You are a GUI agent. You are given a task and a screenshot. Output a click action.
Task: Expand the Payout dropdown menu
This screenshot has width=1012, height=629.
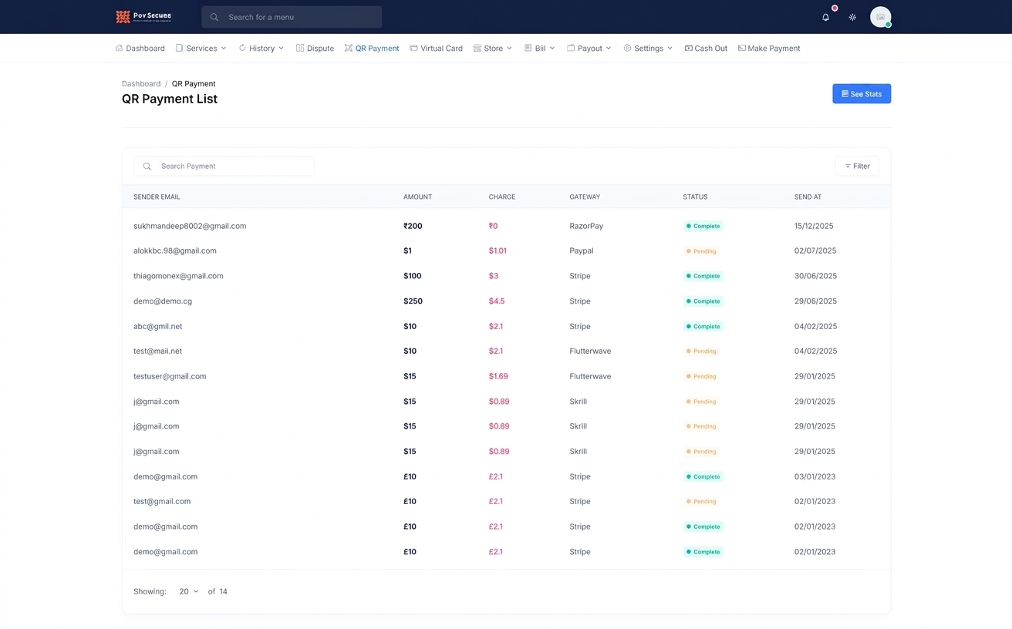click(x=589, y=48)
